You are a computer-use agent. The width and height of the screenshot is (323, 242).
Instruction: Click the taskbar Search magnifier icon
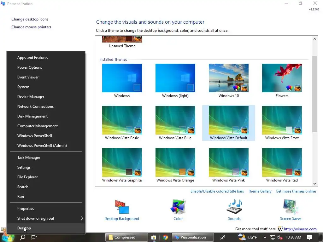(22, 237)
